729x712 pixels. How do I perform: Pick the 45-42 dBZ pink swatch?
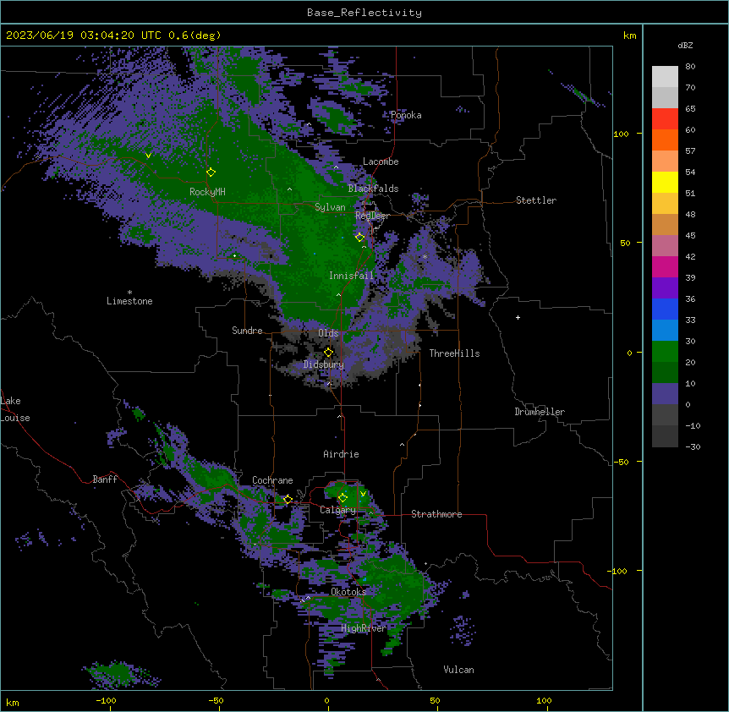(665, 246)
